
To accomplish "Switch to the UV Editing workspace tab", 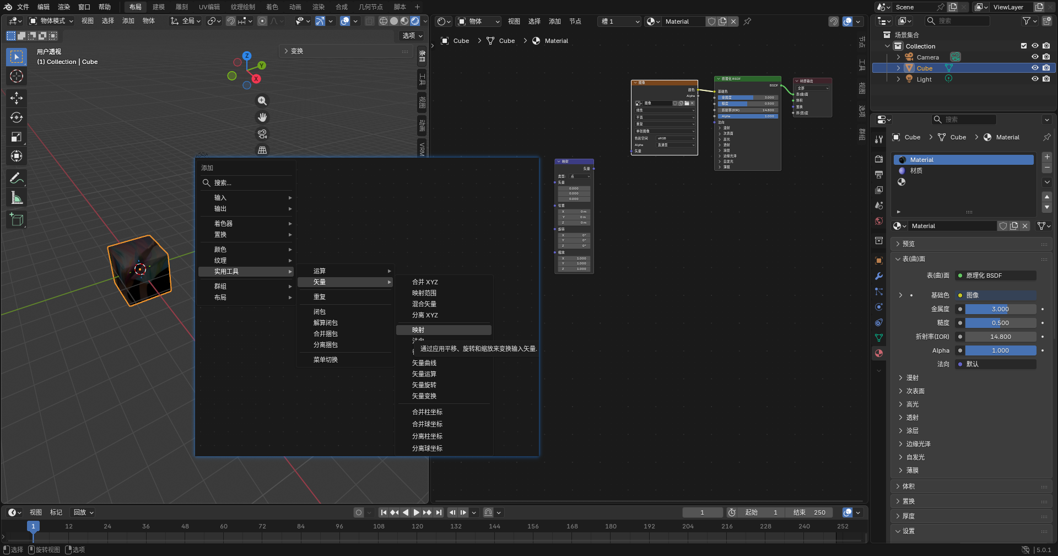I will [x=209, y=7].
